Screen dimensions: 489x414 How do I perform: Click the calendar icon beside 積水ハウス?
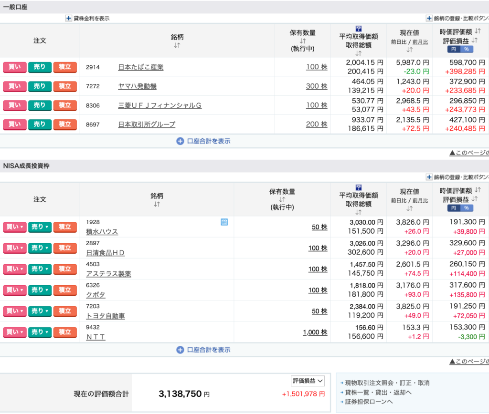click(x=224, y=222)
